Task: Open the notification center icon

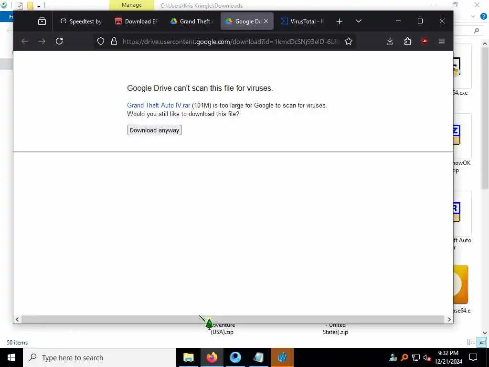Action: click(473, 357)
